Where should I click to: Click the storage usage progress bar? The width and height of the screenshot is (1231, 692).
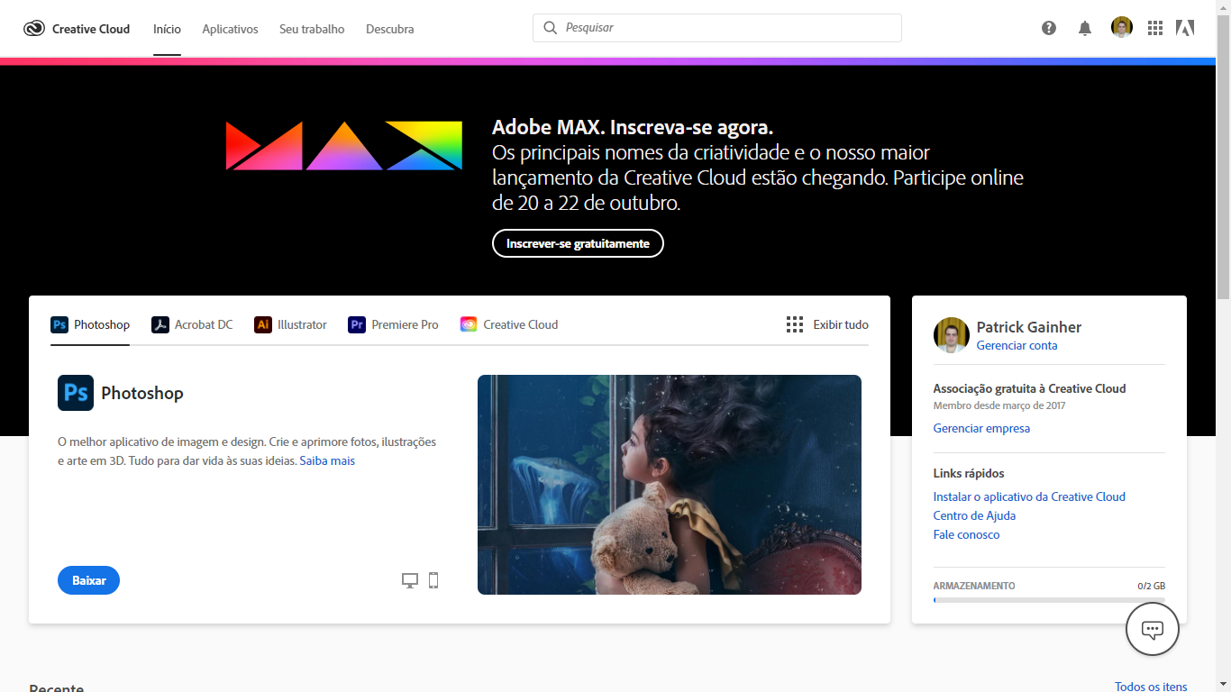click(1049, 599)
